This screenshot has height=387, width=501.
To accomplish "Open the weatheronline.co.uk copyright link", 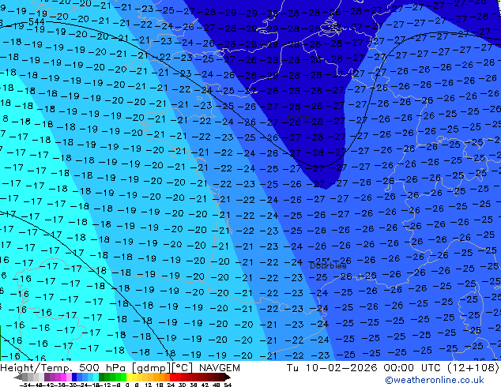I will pos(435,380).
